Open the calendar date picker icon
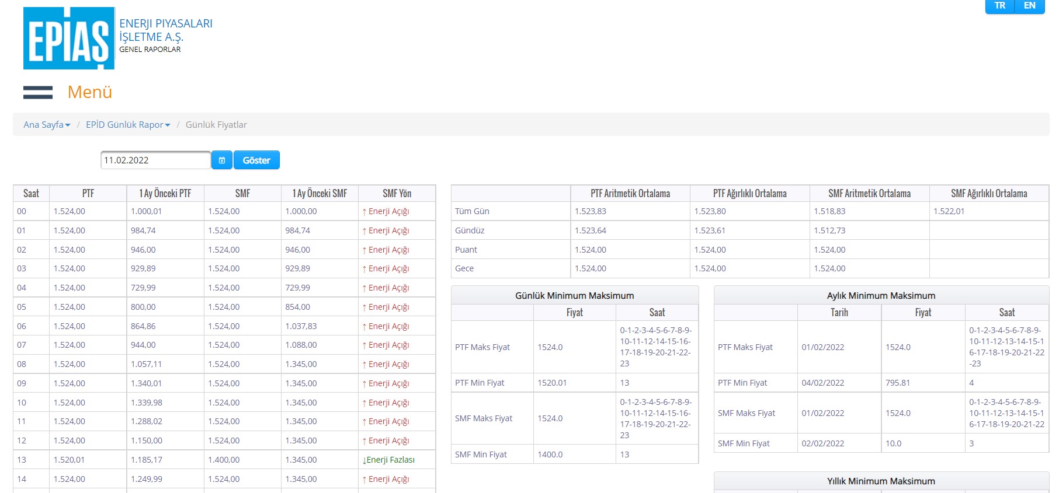 (x=222, y=160)
